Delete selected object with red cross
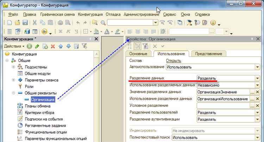This screenshot has width=264, height=142. (53, 46)
